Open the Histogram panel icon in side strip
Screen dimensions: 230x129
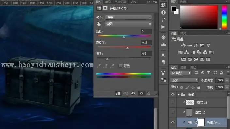(163, 45)
